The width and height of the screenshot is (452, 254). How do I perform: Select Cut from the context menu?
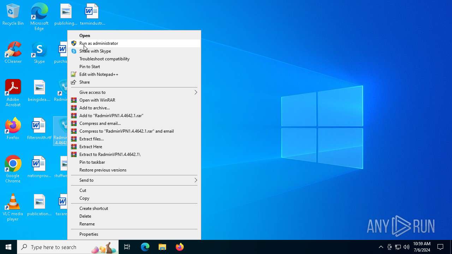tap(134, 190)
